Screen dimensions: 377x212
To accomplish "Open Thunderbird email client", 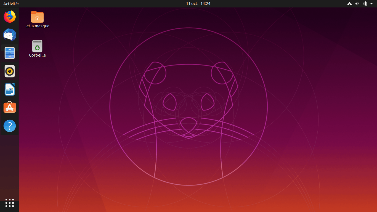I will pos(9,35).
